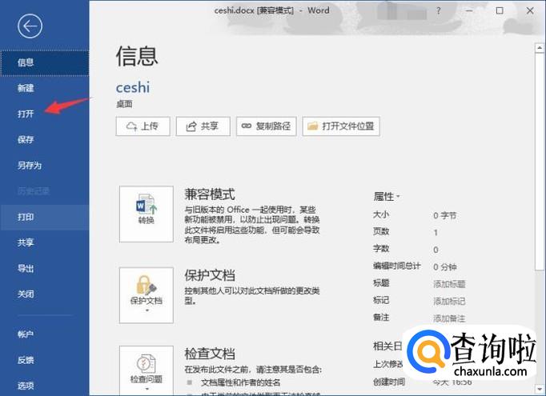Screen dimensions: 546x396
Task: Click the 0 字节 size value
Action: tap(444, 216)
